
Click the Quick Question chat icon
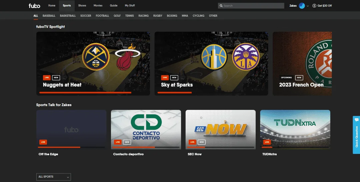356,120
